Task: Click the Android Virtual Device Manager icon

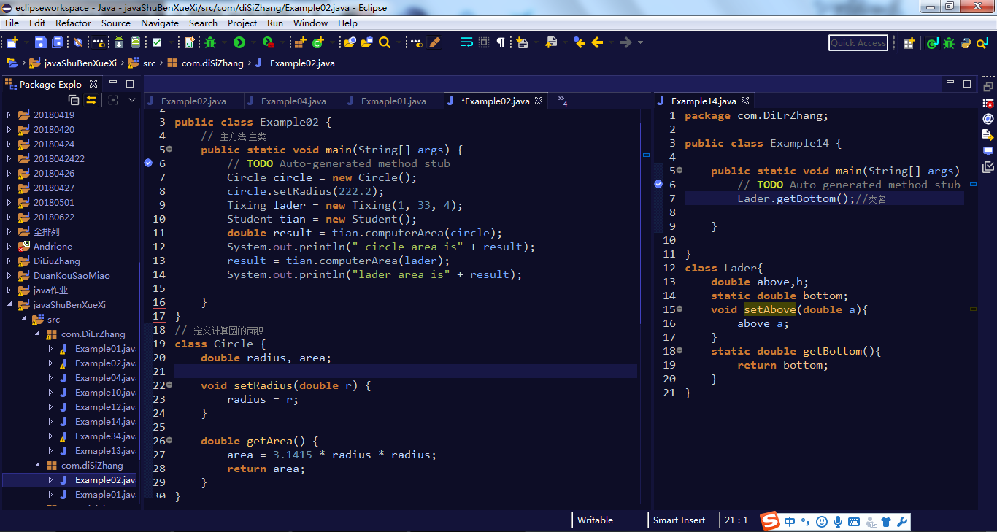Action: [x=136, y=42]
